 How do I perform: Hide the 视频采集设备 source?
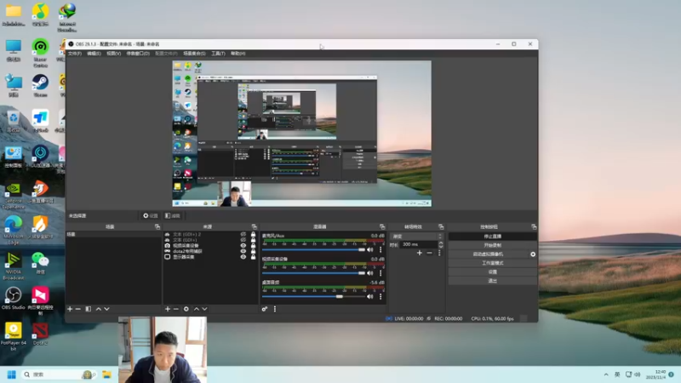point(243,245)
